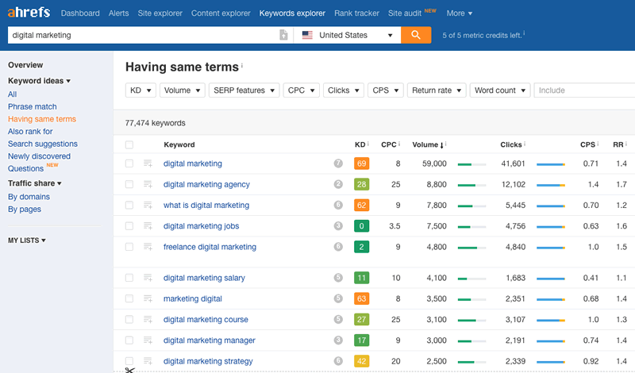Open the Volume filter dropdown
The height and width of the screenshot is (373, 635).
pyautogui.click(x=183, y=90)
